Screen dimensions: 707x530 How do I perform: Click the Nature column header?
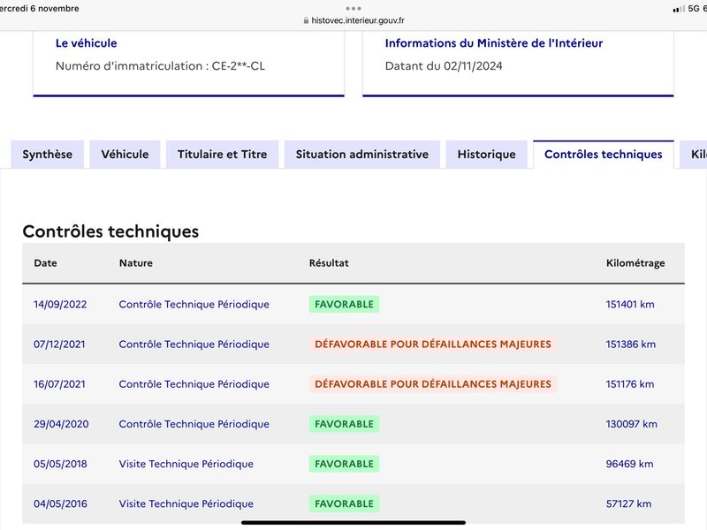[136, 262]
